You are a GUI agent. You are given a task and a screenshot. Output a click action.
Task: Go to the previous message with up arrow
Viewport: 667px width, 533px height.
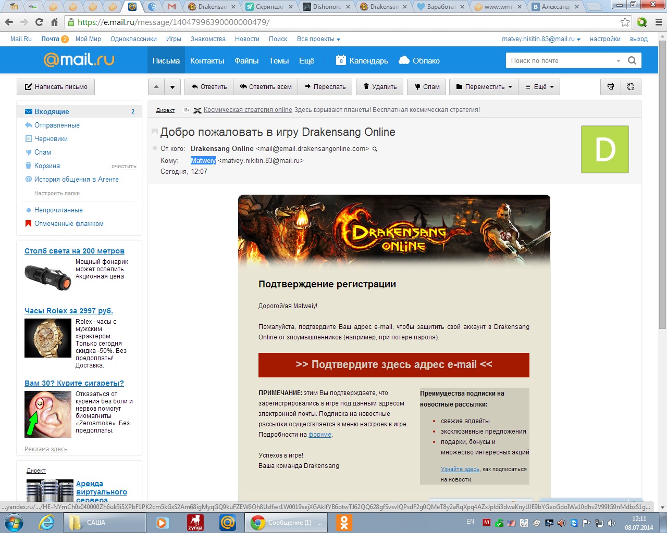coord(156,87)
